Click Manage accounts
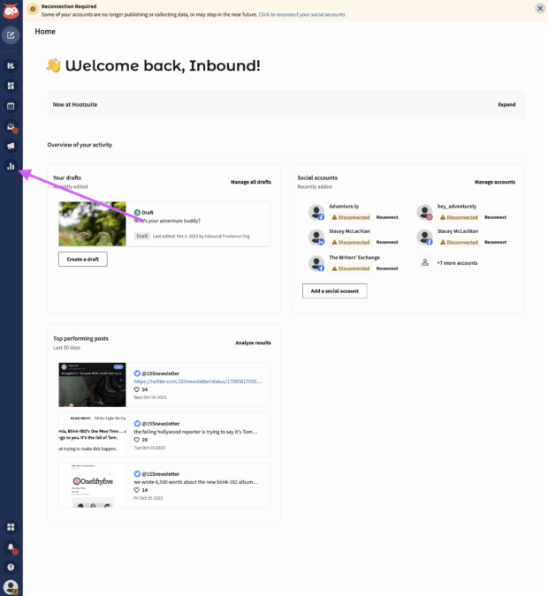Viewport: 548px width, 596px height. 495,182
